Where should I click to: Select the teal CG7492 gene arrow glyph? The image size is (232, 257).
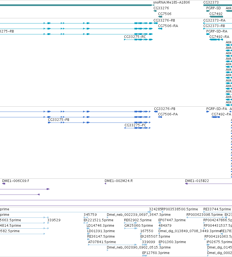[x=216, y=17]
